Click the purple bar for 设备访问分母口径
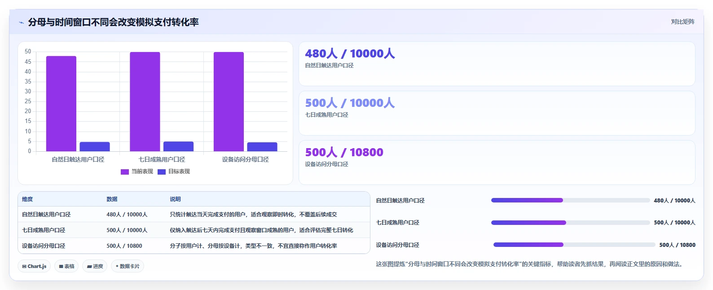The width and height of the screenshot is (713, 290). (229, 101)
